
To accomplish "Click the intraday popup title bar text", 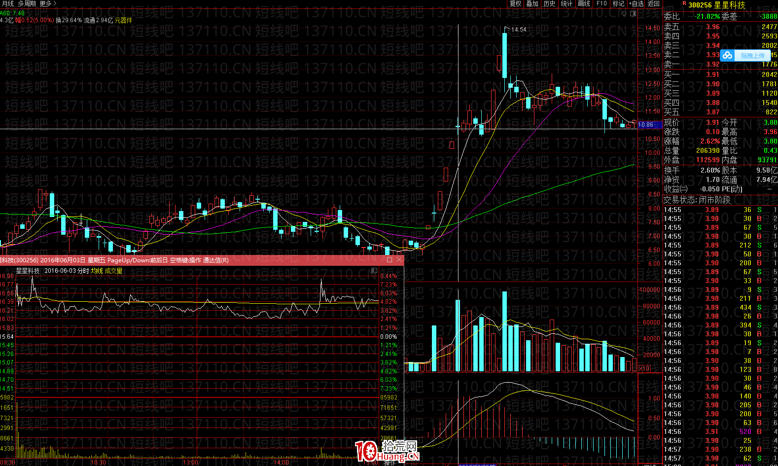I will coord(114,260).
